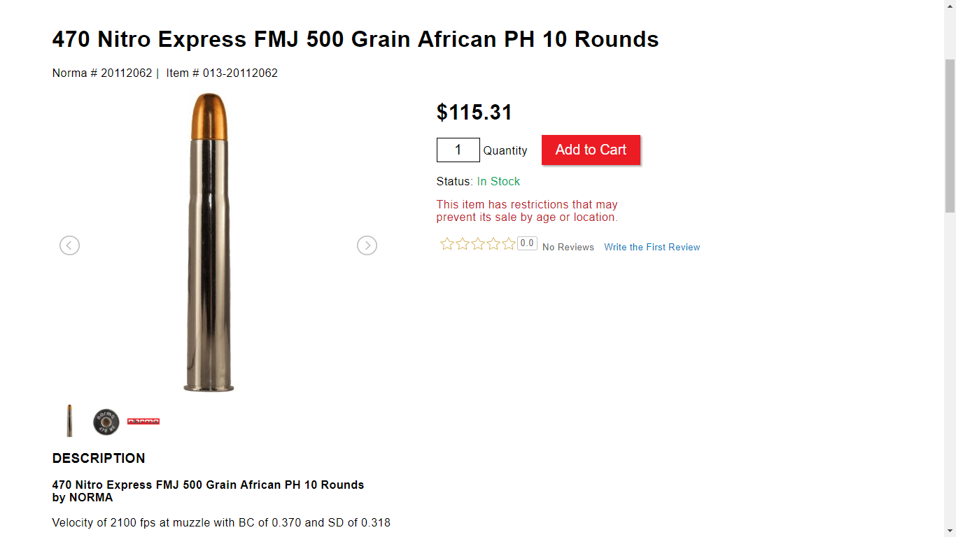Click the sale restrictions notice text
The width and height of the screenshot is (956, 537).
[x=527, y=211]
